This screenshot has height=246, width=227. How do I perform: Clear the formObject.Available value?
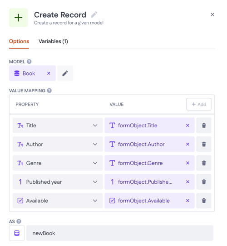tap(188, 201)
